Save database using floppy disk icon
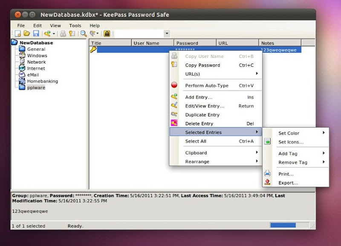This screenshot has width=341, height=246. (36, 34)
